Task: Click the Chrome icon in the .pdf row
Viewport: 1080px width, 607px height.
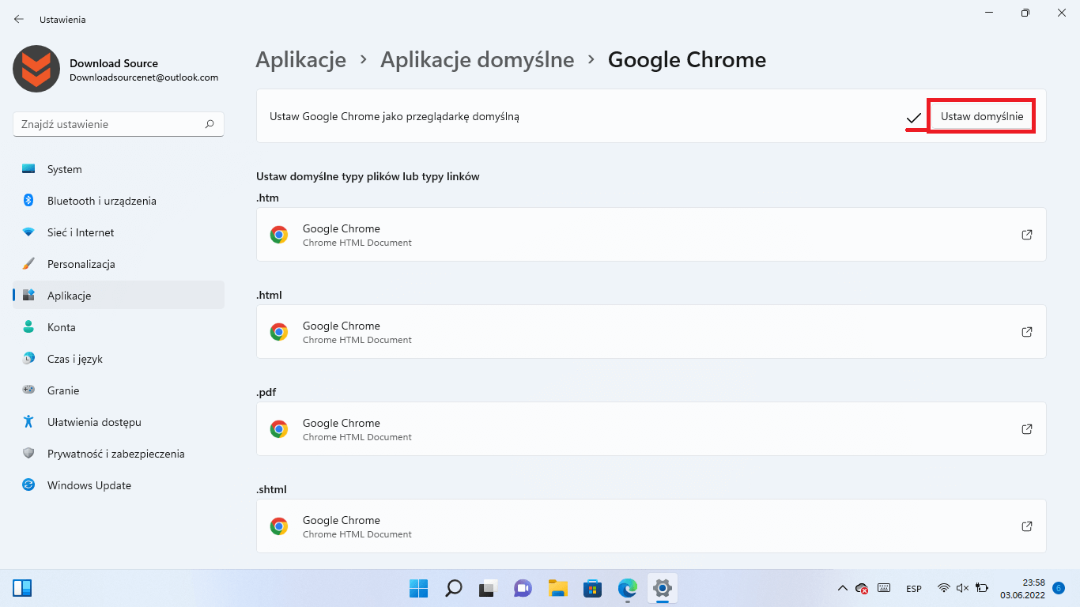Action: [278, 429]
